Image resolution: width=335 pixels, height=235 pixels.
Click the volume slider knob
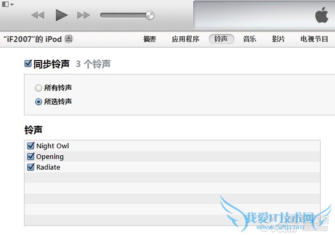[150, 15]
